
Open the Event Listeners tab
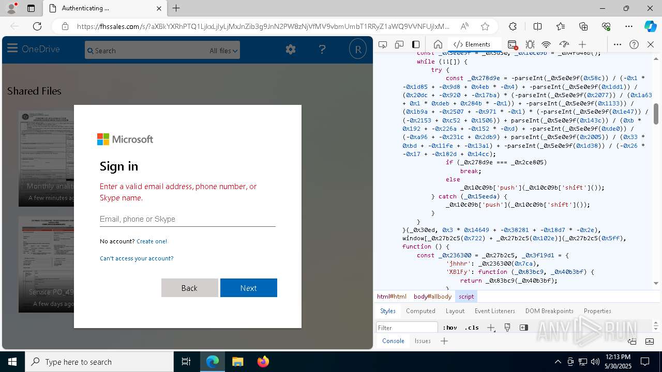(x=495, y=311)
